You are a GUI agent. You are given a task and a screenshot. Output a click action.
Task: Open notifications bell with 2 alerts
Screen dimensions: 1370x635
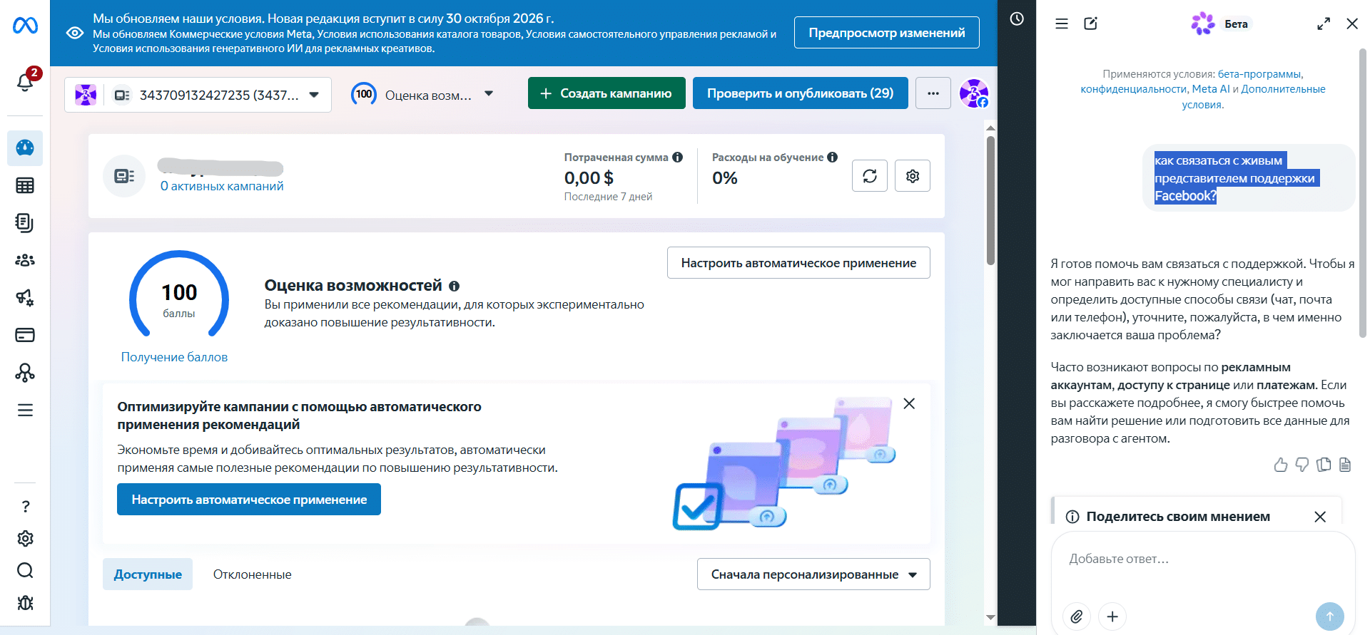(x=25, y=82)
